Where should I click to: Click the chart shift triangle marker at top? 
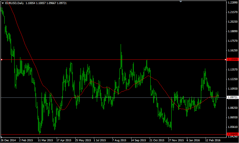(181, 1)
